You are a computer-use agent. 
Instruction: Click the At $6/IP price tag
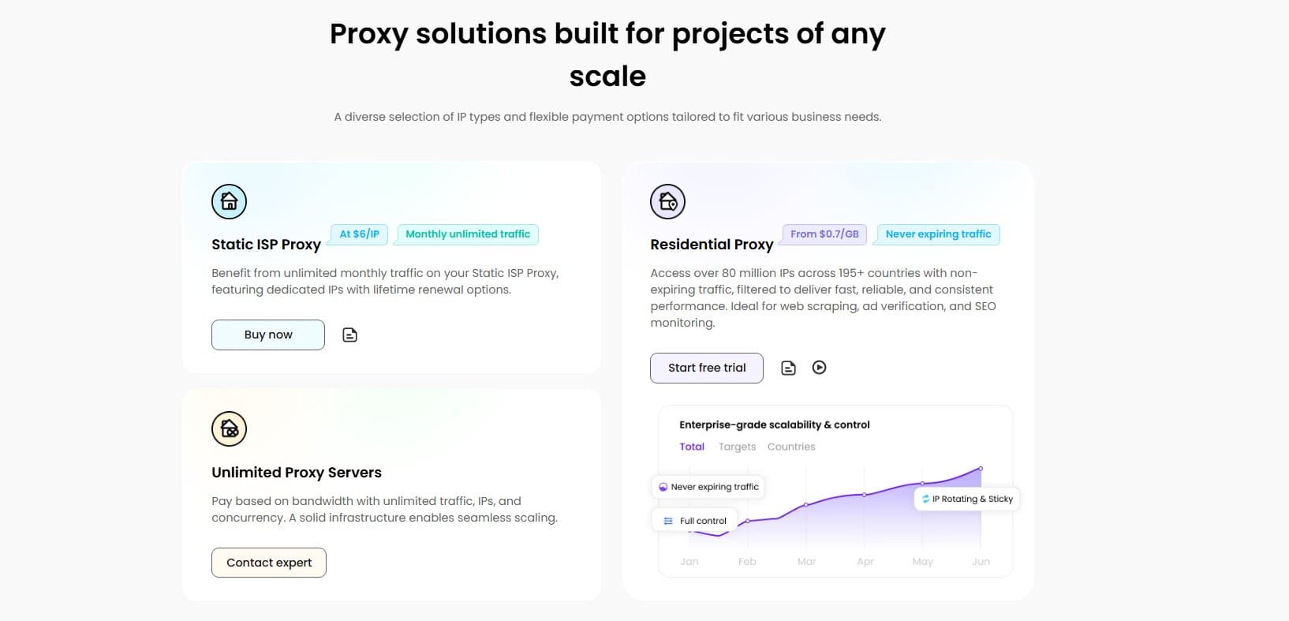pyautogui.click(x=359, y=234)
